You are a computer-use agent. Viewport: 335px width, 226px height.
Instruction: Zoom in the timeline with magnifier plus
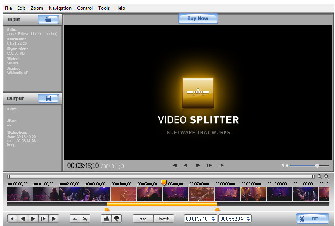coord(326,177)
